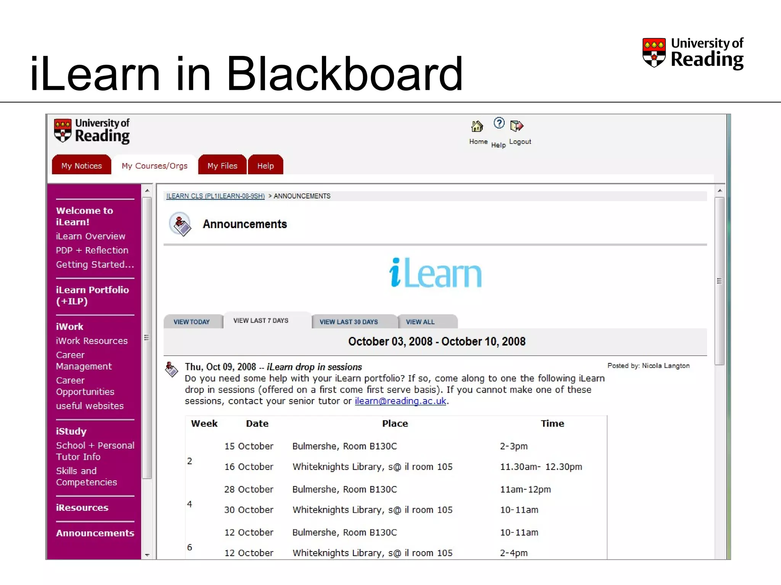The image size is (781, 585).
Task: Click the ilearn@reading.ac.uk email link
Action: [400, 401]
